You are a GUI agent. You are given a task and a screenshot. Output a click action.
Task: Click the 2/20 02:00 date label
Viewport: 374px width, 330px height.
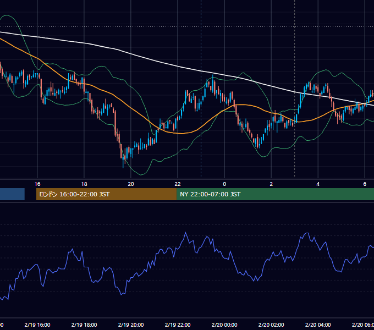click(271, 325)
